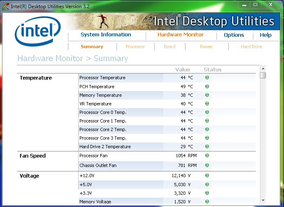284x207 pixels.
Task: Click status icon for Processor Core 3 Temp.
Action: click(207, 138)
